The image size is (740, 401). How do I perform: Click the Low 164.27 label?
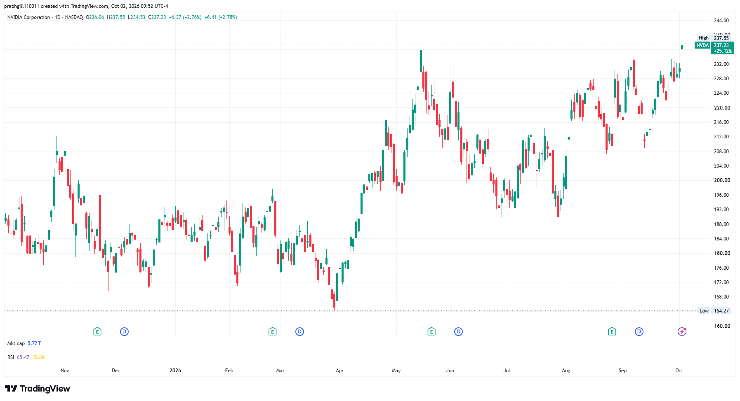(714, 311)
